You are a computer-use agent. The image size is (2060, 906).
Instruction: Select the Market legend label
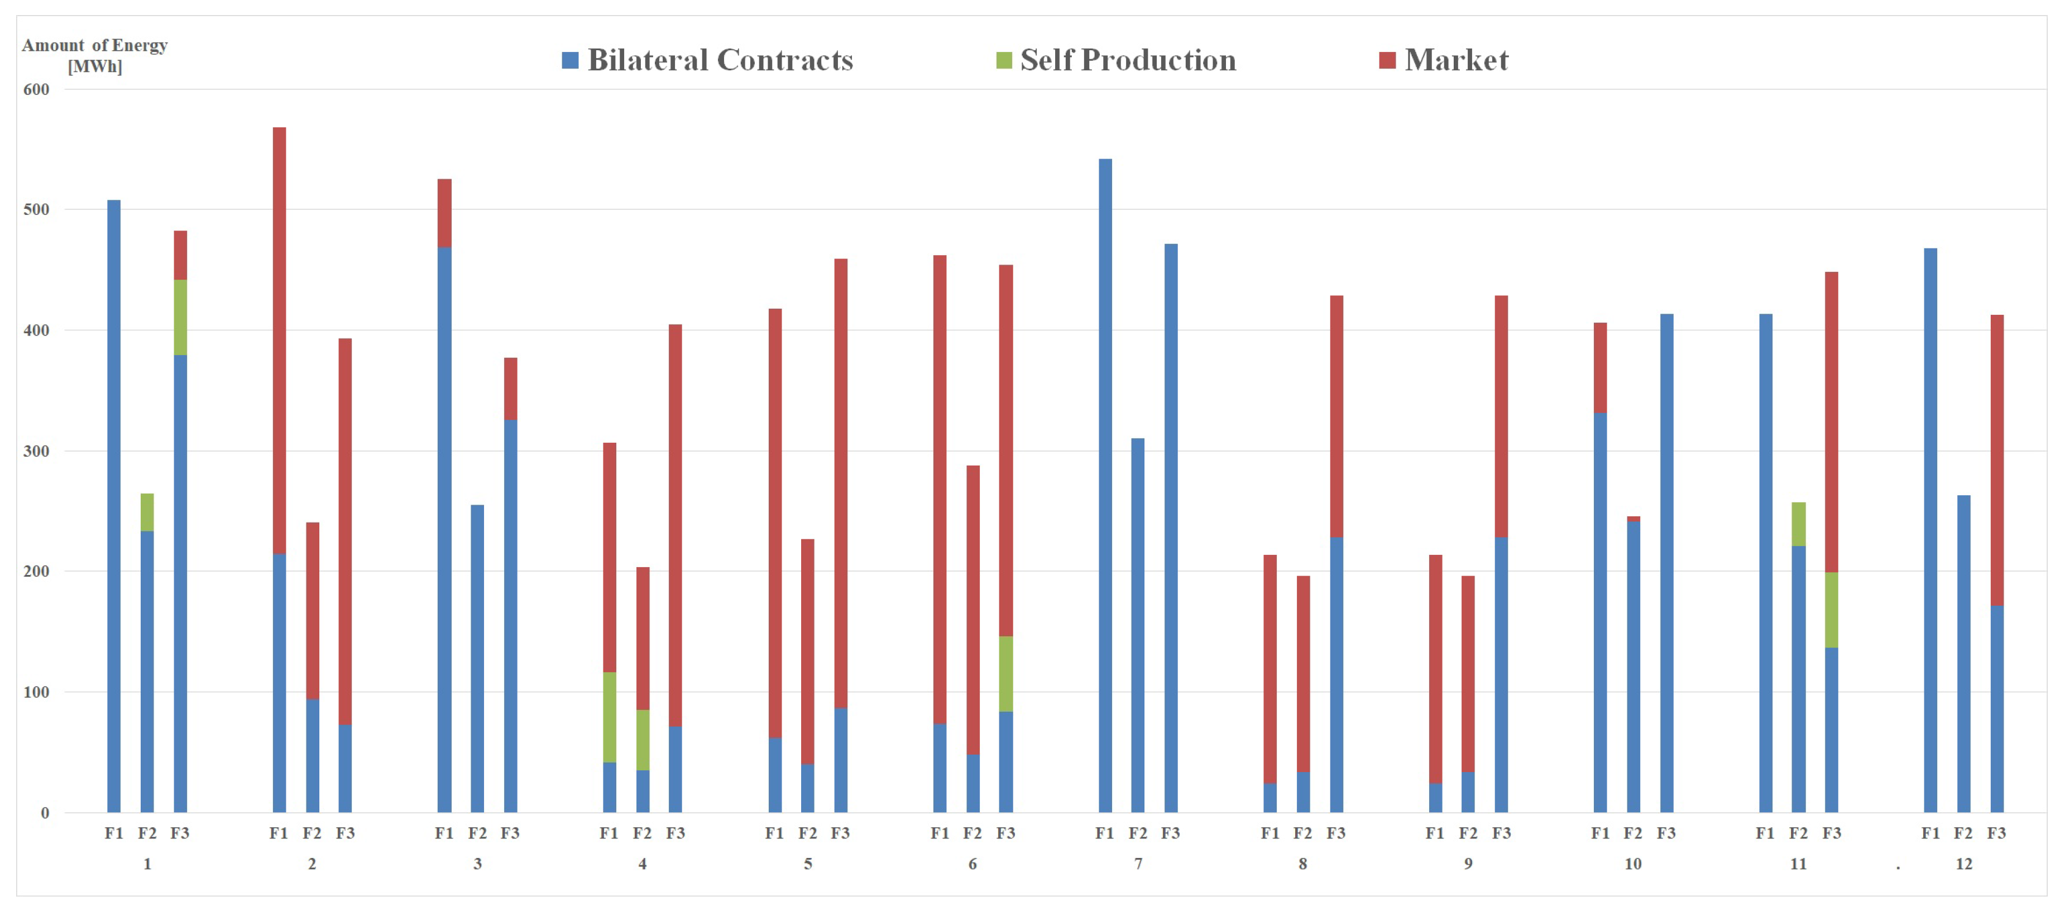tap(1456, 61)
